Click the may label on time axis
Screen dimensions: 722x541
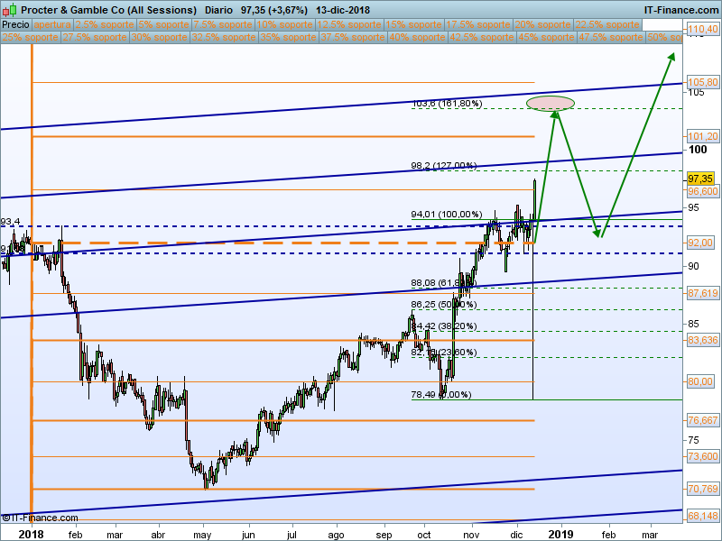(202, 535)
